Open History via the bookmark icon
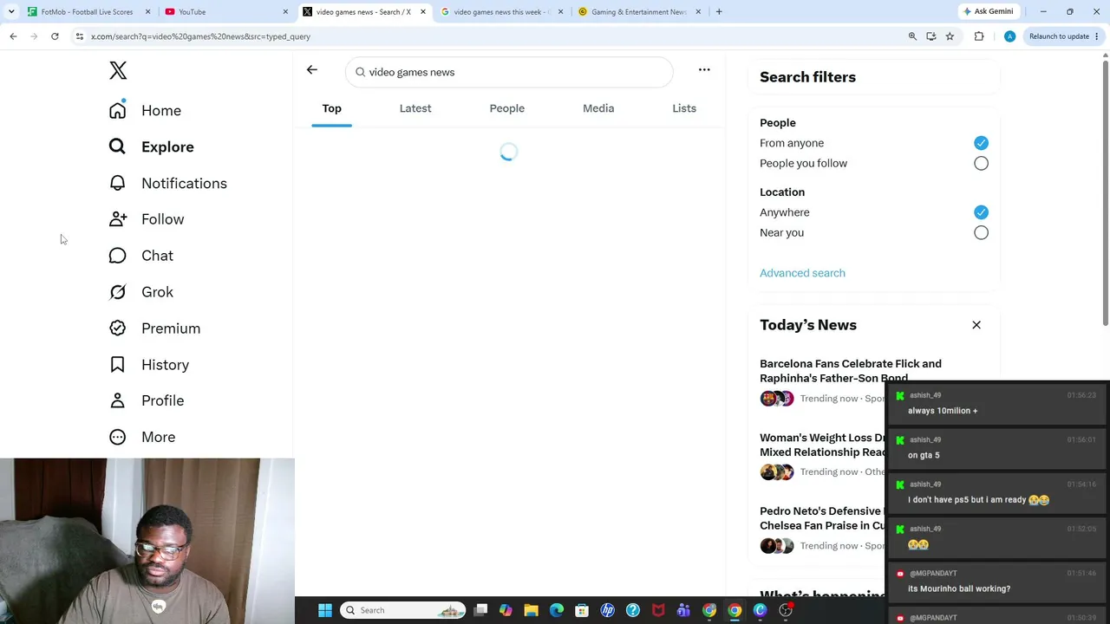The width and height of the screenshot is (1110, 624). click(x=117, y=365)
